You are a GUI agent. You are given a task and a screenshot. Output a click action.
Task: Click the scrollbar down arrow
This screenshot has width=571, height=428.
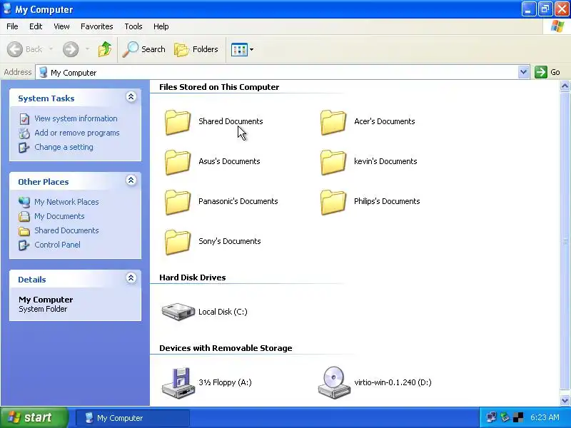tap(565, 400)
